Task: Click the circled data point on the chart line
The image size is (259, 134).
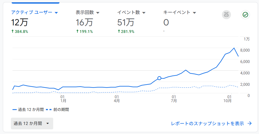Action: coord(159,78)
